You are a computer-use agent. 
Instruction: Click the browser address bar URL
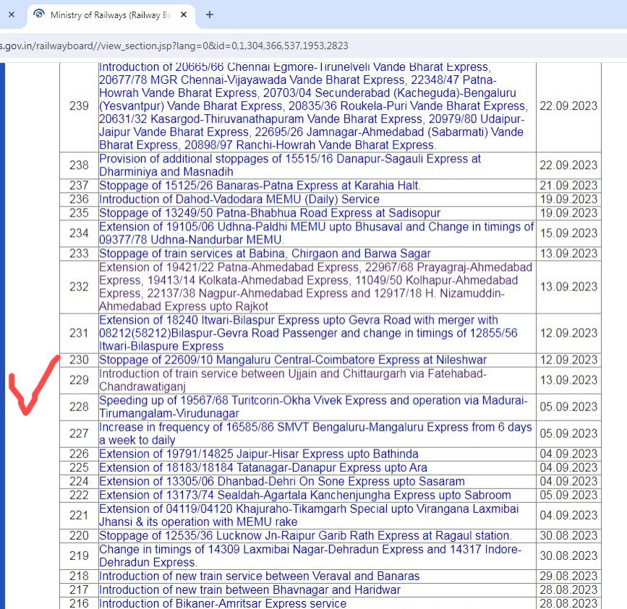174,46
